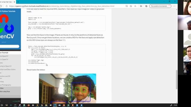The width and height of the screenshot is (191, 107).
Task: Select bottom participant video thumbnail
Action: (x=187, y=68)
